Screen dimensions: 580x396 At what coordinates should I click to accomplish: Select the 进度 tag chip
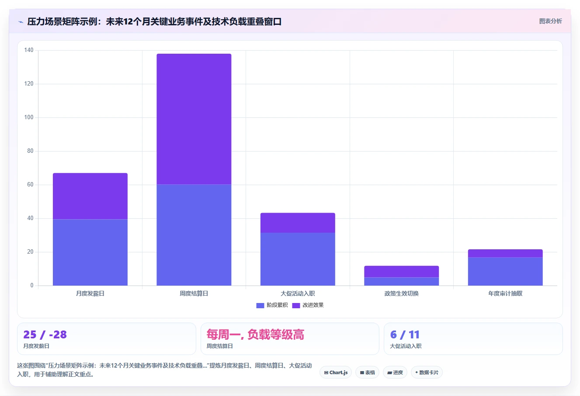pyautogui.click(x=395, y=372)
